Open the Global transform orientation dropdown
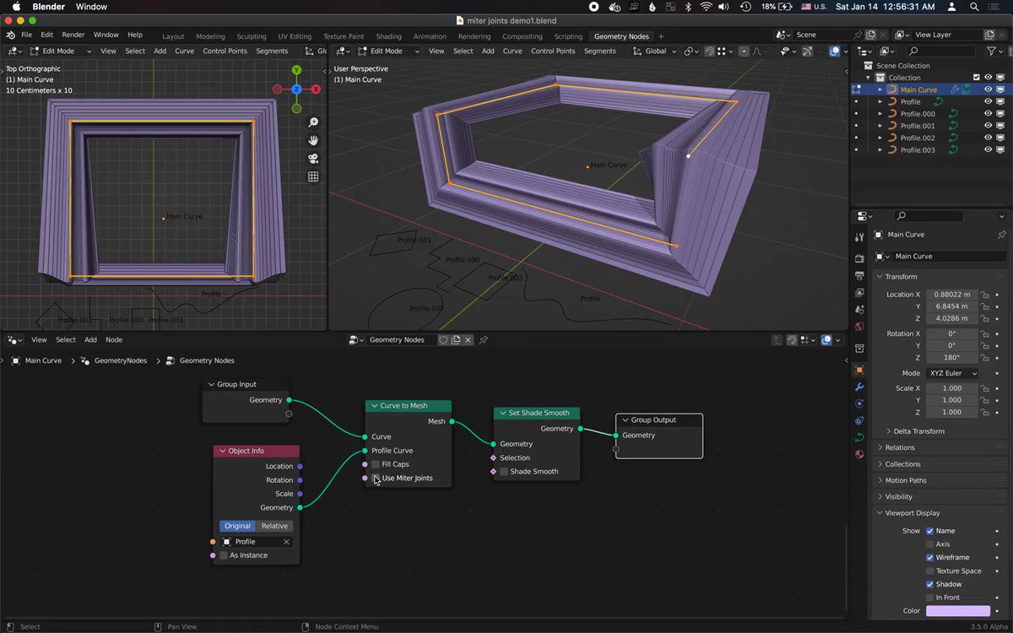 654,51
